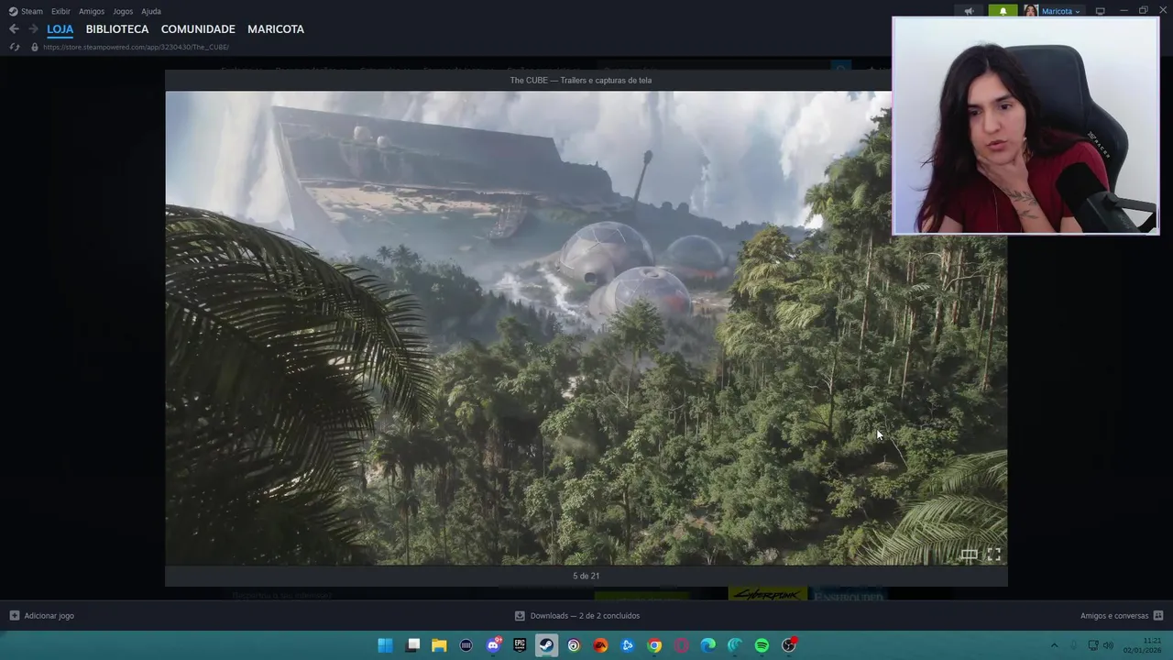The width and height of the screenshot is (1173, 660).
Task: Open the dark circular keyboard app icon
Action: pos(466,645)
